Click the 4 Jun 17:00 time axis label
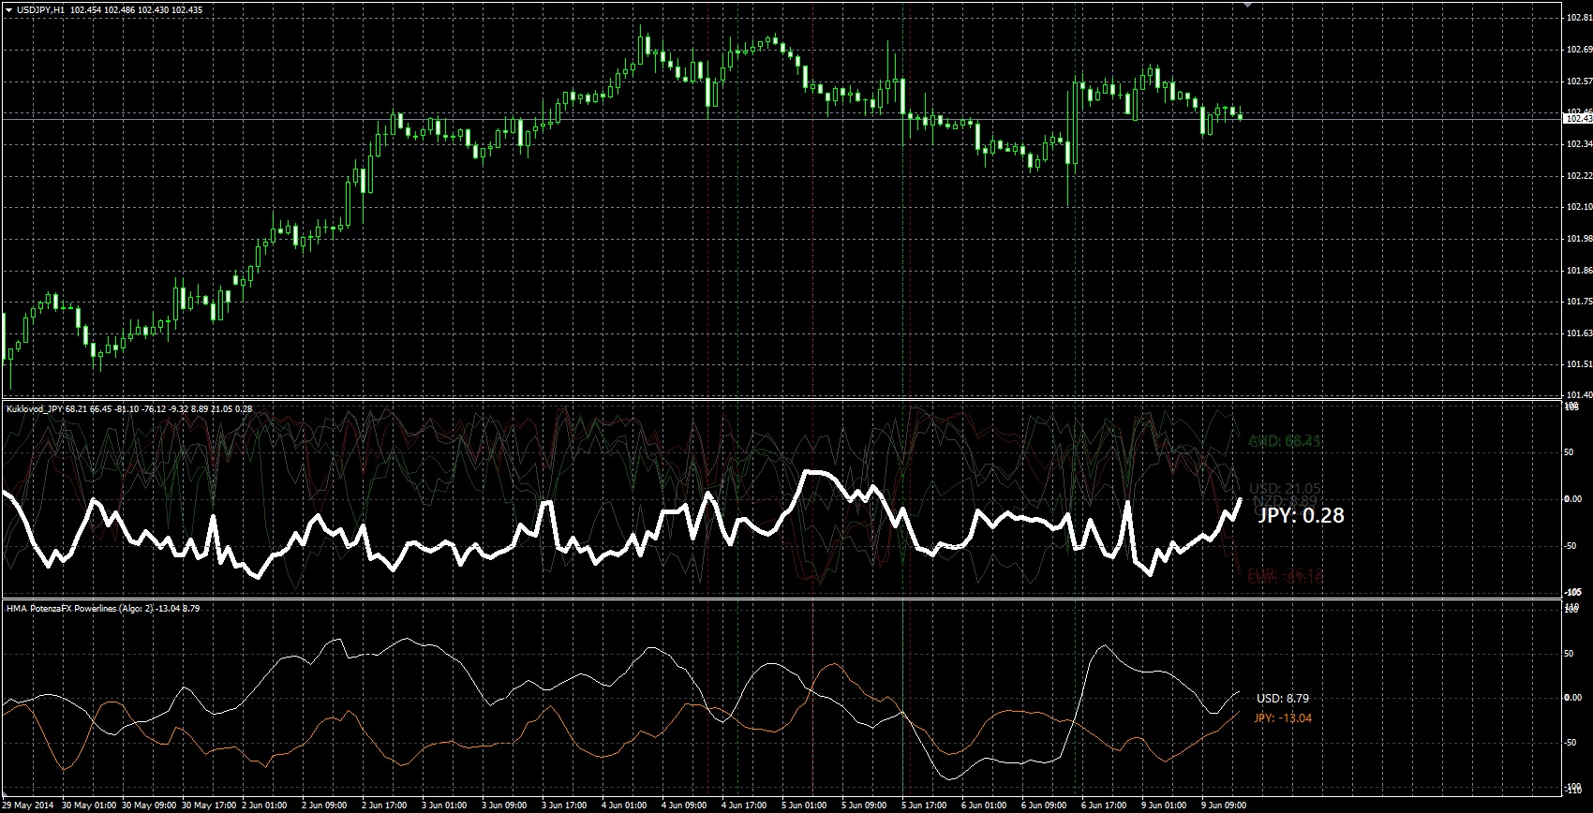The height and width of the screenshot is (813, 1593). click(x=744, y=806)
